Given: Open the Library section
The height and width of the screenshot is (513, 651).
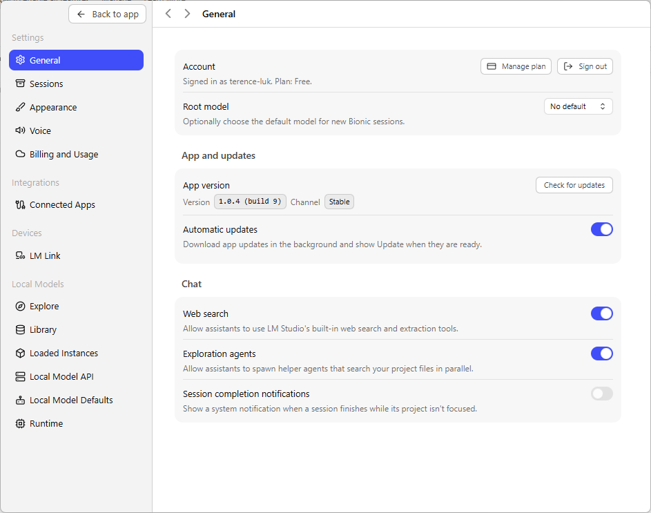Looking at the screenshot, I should point(77,330).
